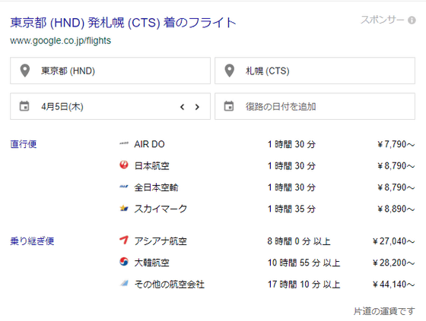Click the 片道の運賃です note
426x321 pixels.
[384, 311]
